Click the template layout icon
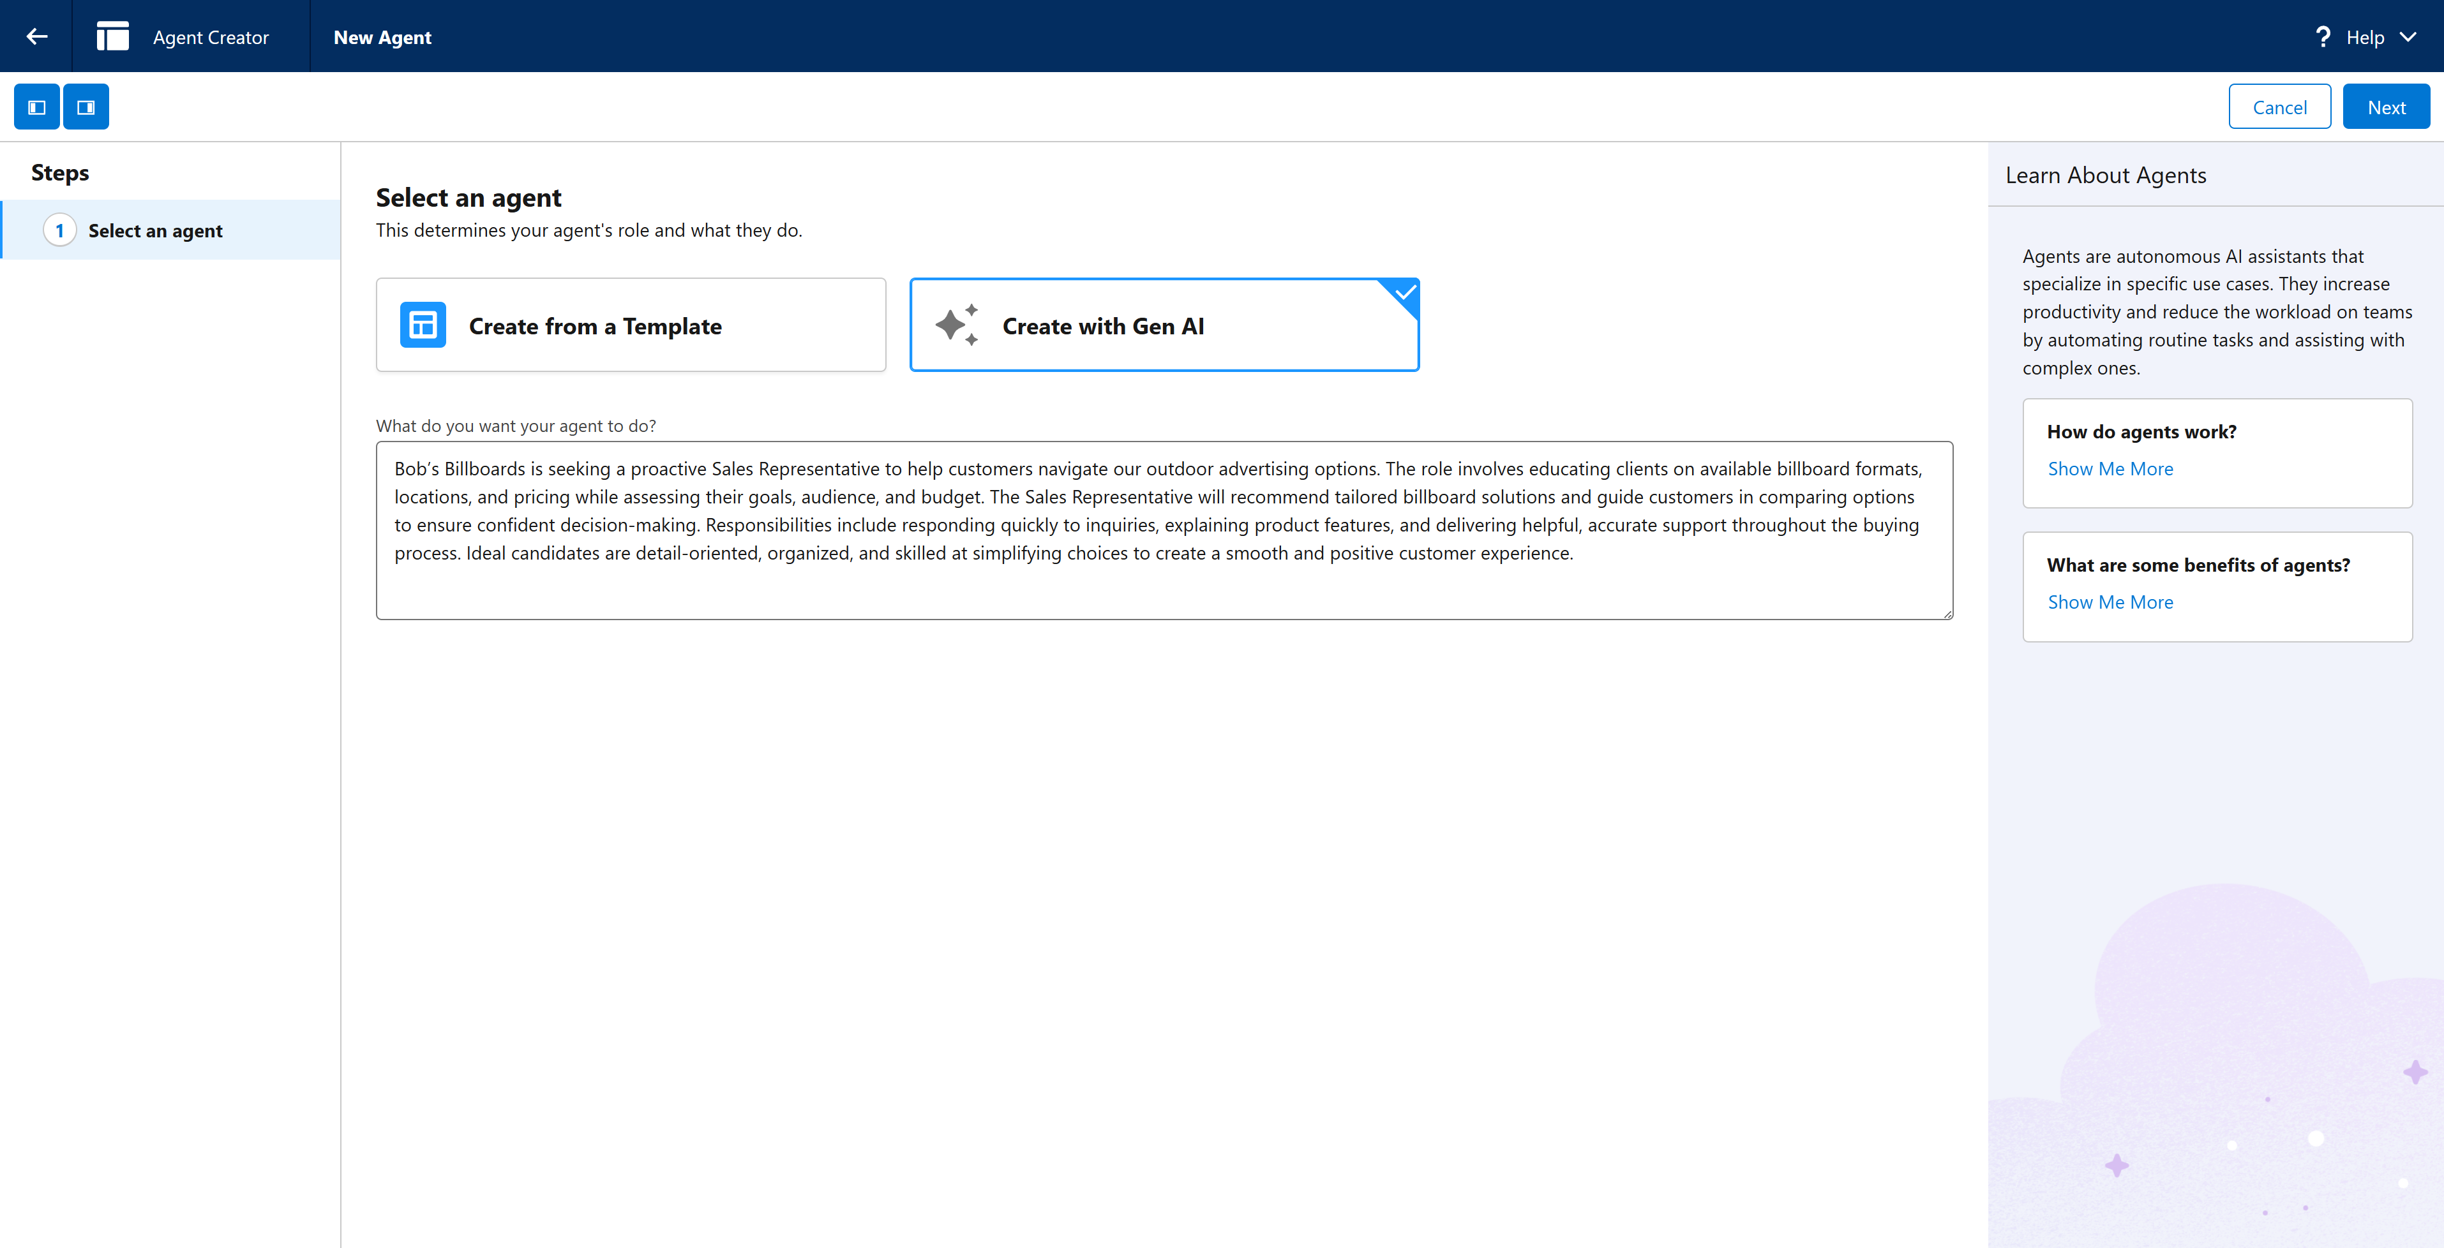Viewport: 2444px width, 1248px height. click(423, 325)
